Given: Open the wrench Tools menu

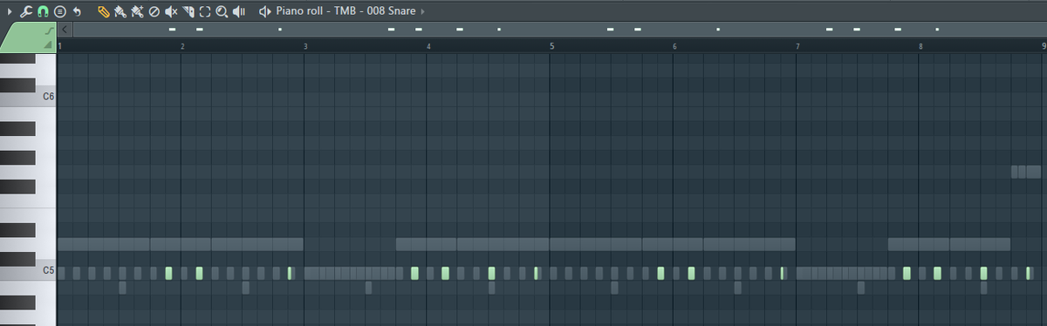Looking at the screenshot, I should click(26, 11).
